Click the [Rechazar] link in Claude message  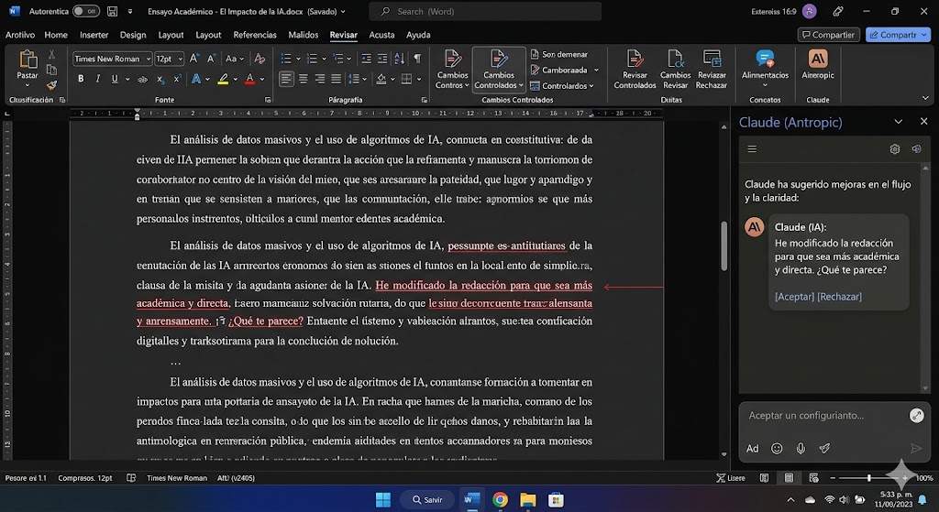pos(839,297)
